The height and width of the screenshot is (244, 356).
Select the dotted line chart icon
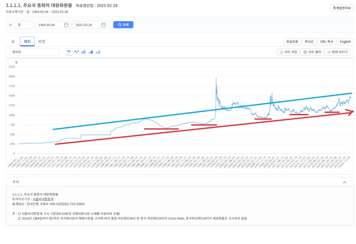point(76,52)
